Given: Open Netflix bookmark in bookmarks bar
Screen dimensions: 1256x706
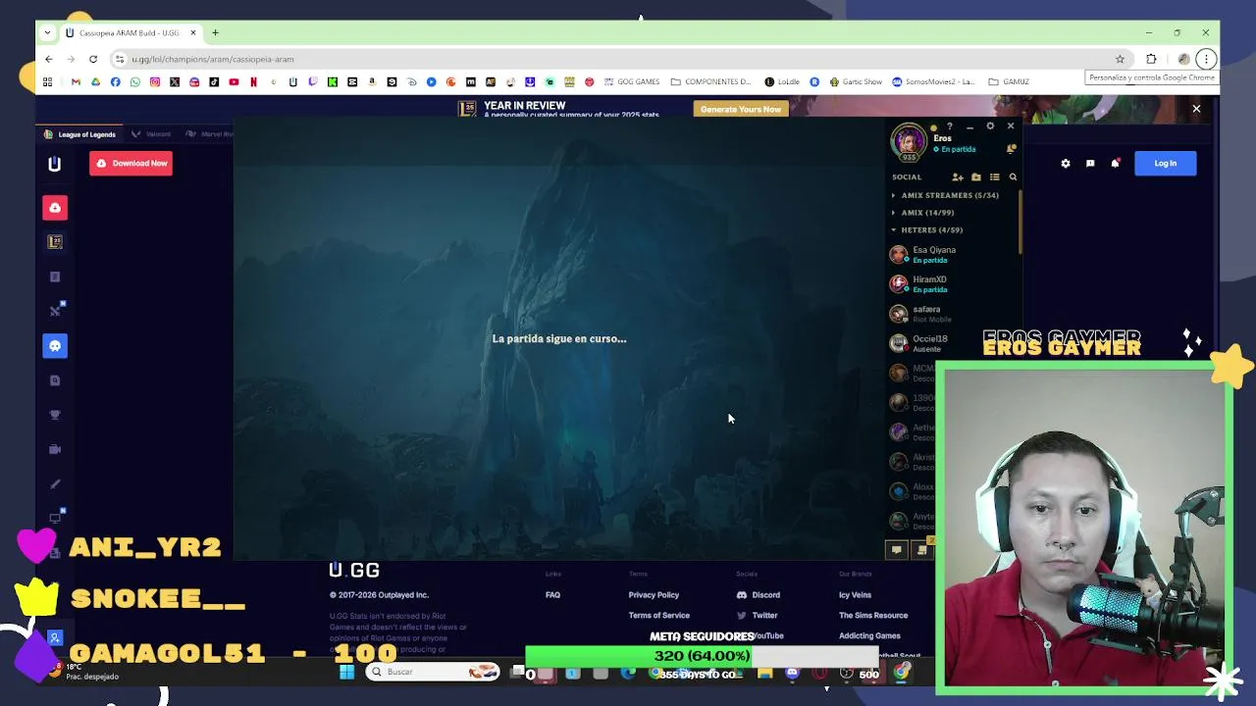Looking at the screenshot, I should (x=253, y=82).
